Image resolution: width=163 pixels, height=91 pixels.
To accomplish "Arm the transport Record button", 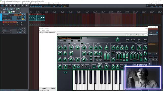I will point(27,6).
